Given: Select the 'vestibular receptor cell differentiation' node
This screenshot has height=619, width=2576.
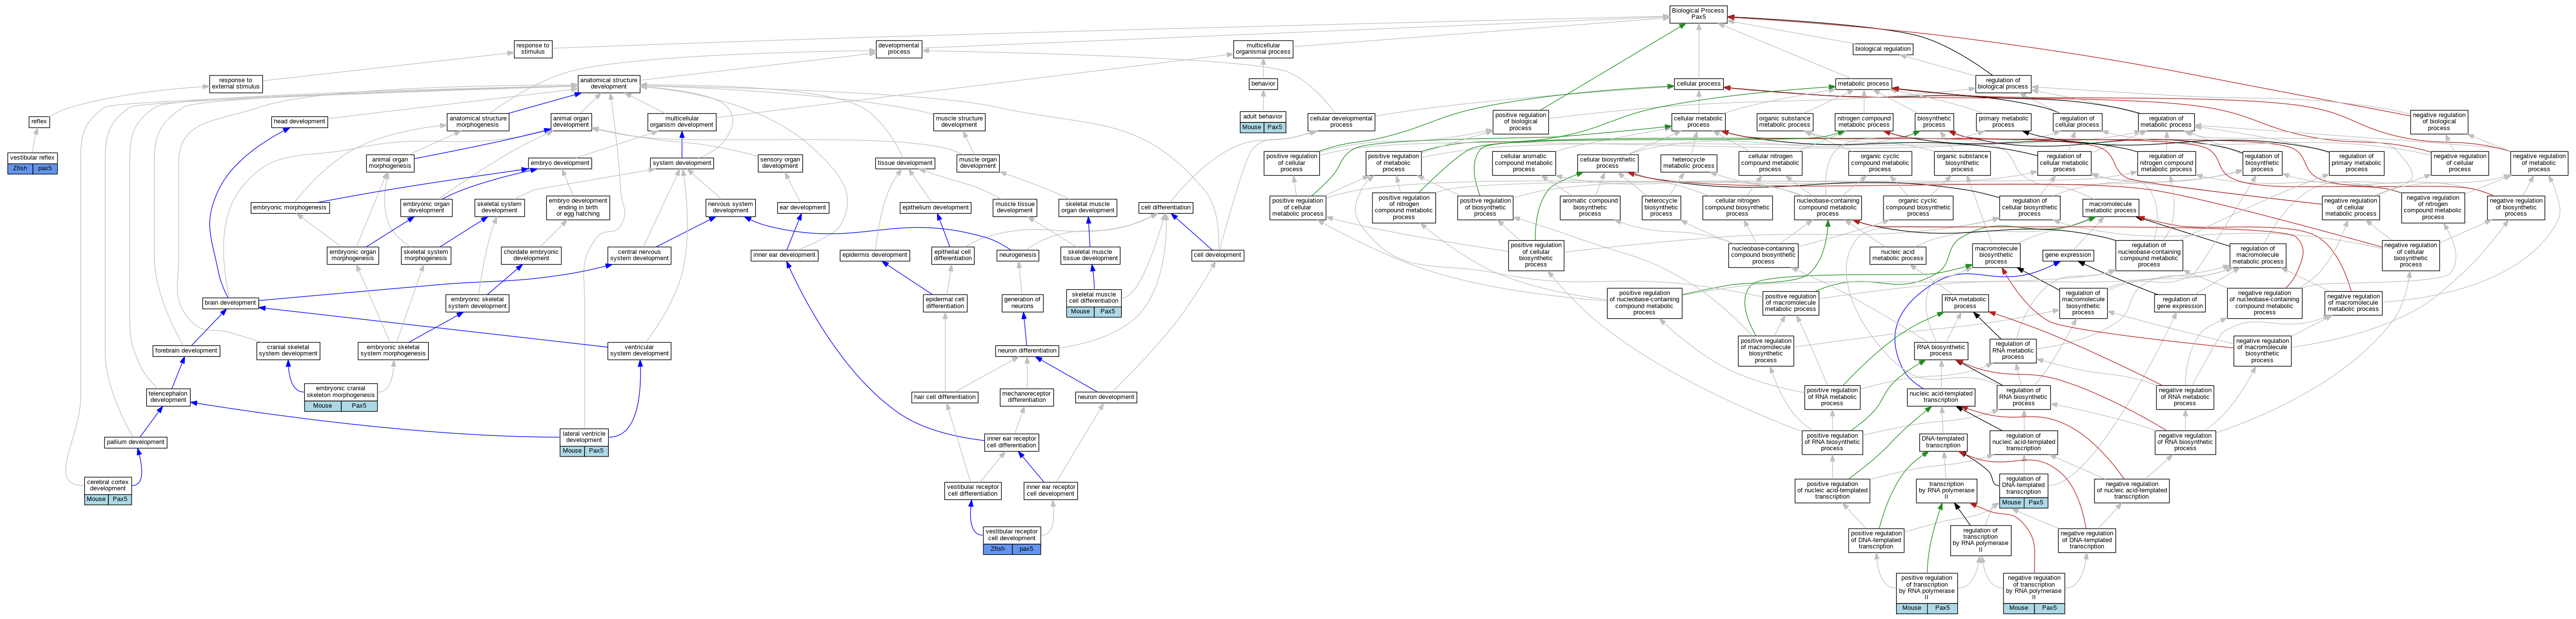Looking at the screenshot, I should point(973,490).
